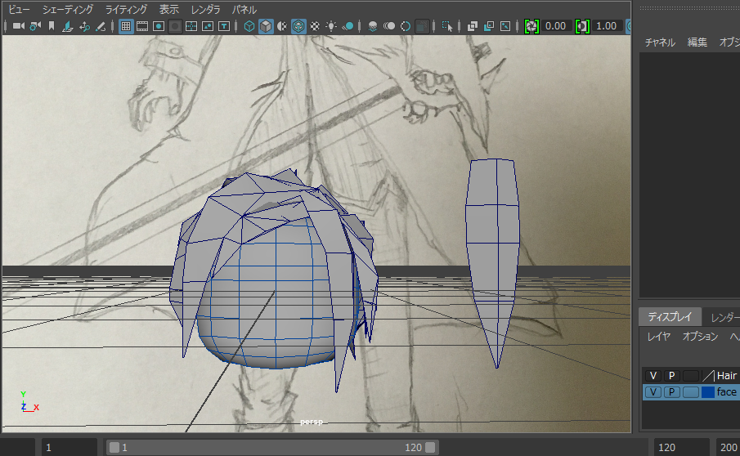The image size is (740, 456).
Task: Select the face layer name
Action: 727,392
